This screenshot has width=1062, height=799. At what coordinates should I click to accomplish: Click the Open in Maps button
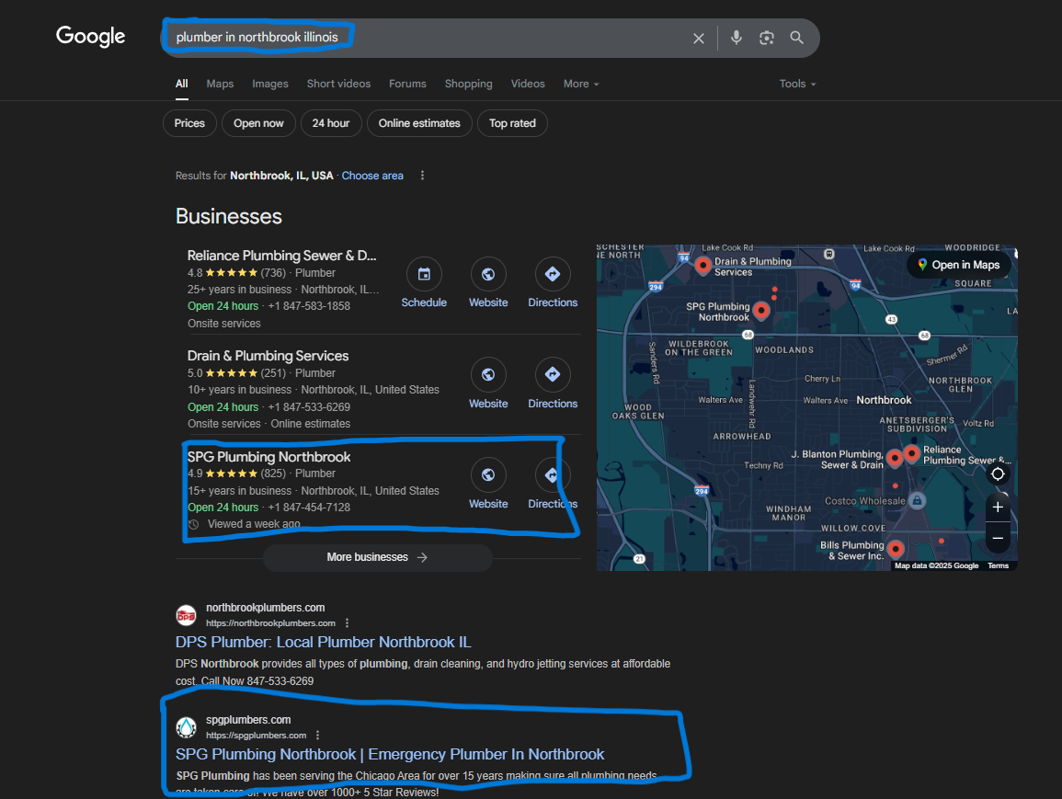point(958,265)
